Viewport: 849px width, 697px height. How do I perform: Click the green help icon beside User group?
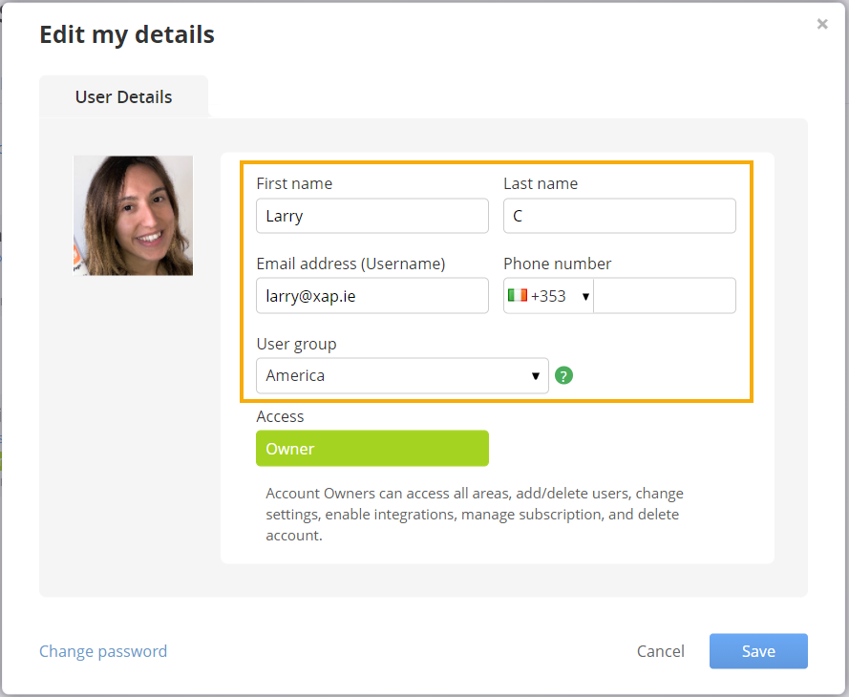pyautogui.click(x=563, y=375)
